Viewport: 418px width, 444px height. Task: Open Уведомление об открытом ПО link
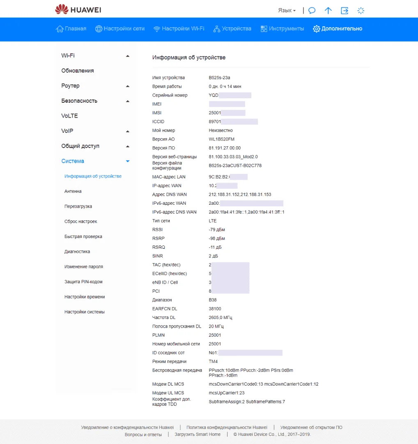[311, 427]
